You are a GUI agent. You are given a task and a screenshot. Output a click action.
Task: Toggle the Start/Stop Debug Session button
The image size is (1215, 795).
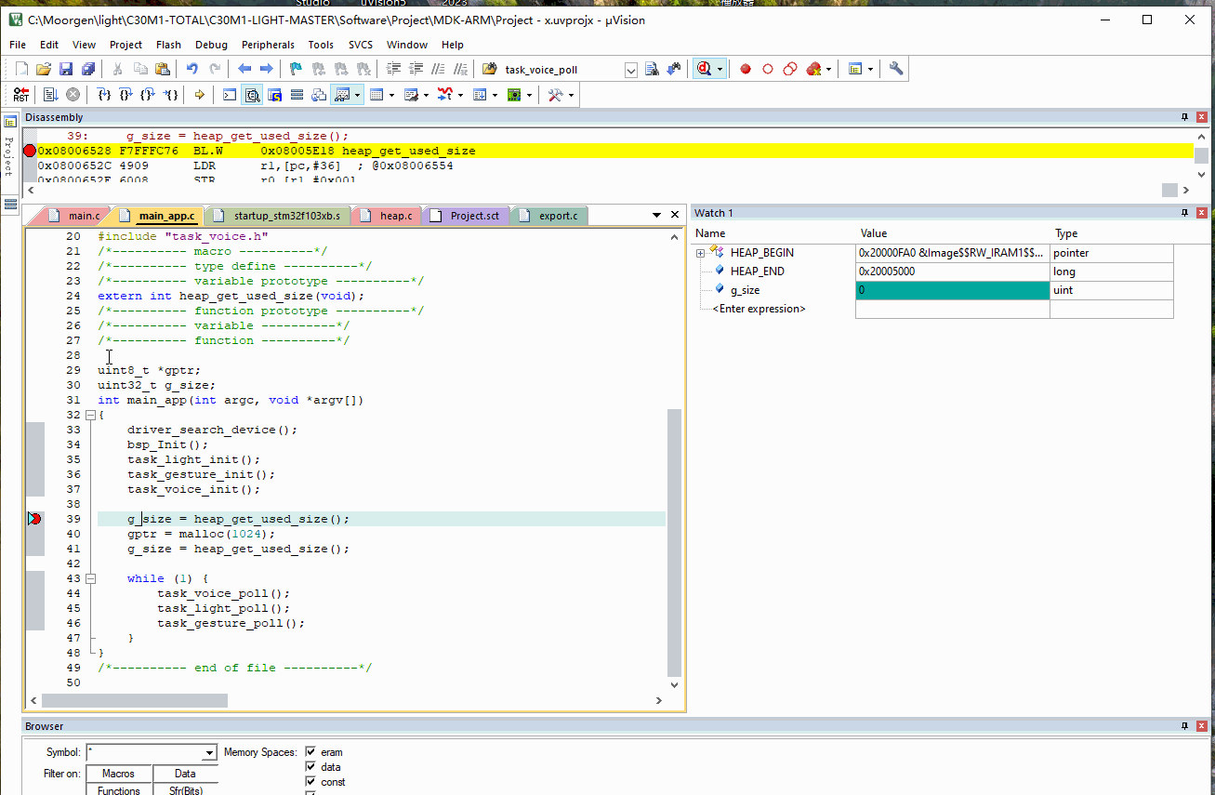pyautogui.click(x=704, y=69)
